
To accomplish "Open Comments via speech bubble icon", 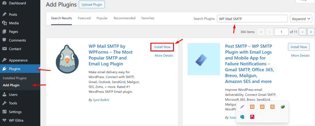I will 4,40.
